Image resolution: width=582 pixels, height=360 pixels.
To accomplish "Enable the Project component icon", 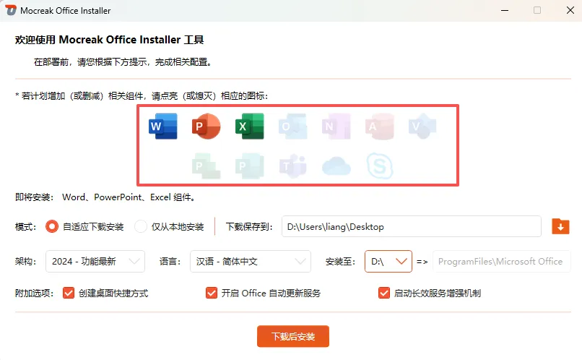I will pyautogui.click(x=206, y=166).
